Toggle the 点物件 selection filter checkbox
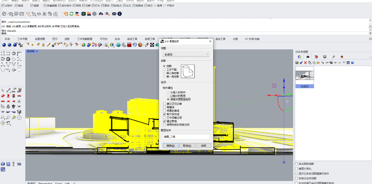 [x=2, y=5]
